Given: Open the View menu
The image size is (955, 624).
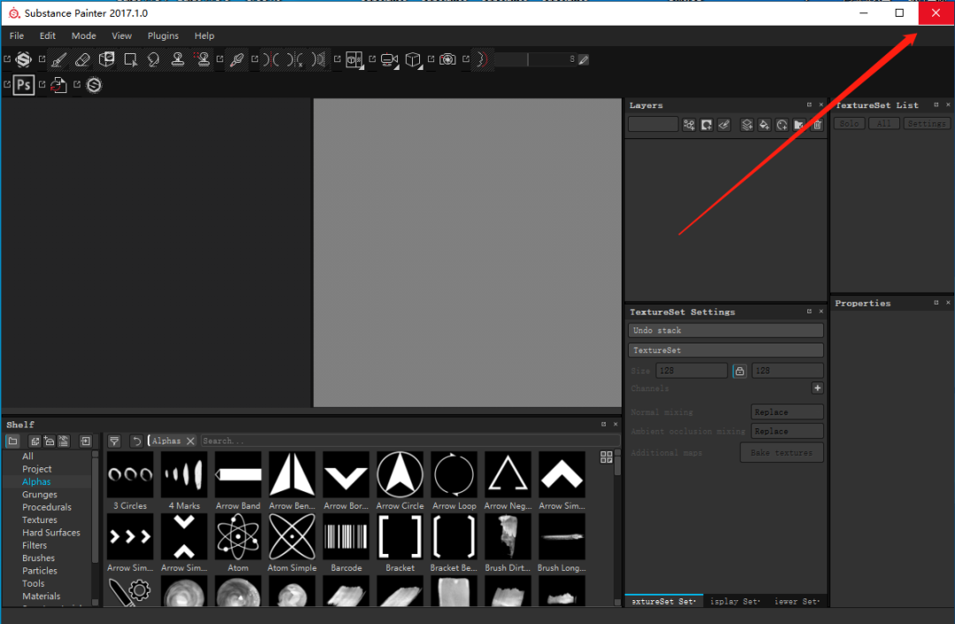Looking at the screenshot, I should coord(122,36).
